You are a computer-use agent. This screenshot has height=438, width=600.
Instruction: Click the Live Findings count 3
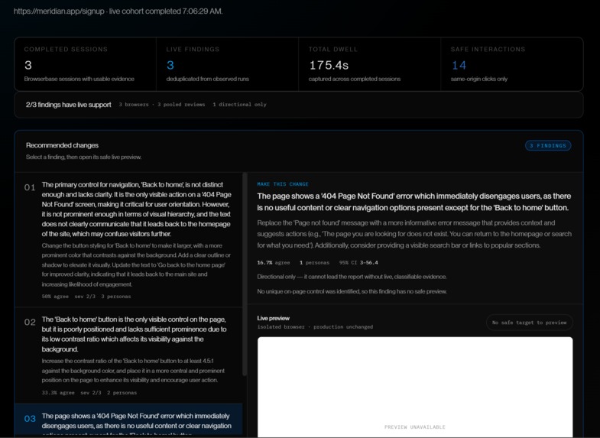(x=170, y=66)
